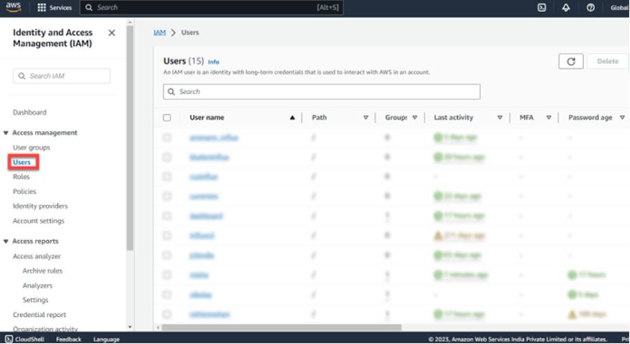Click the sidebar scroll-down arrow
The width and height of the screenshot is (630, 344).
tap(130, 327)
